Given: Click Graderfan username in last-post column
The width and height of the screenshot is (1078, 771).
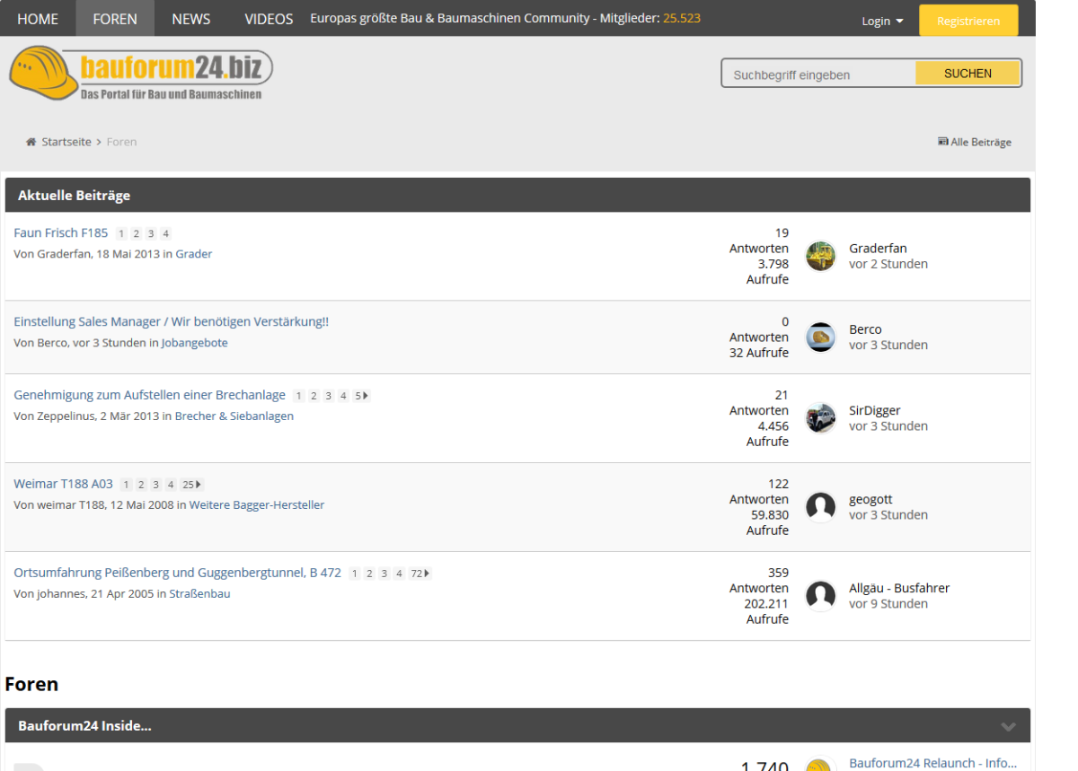Looking at the screenshot, I should click(878, 249).
